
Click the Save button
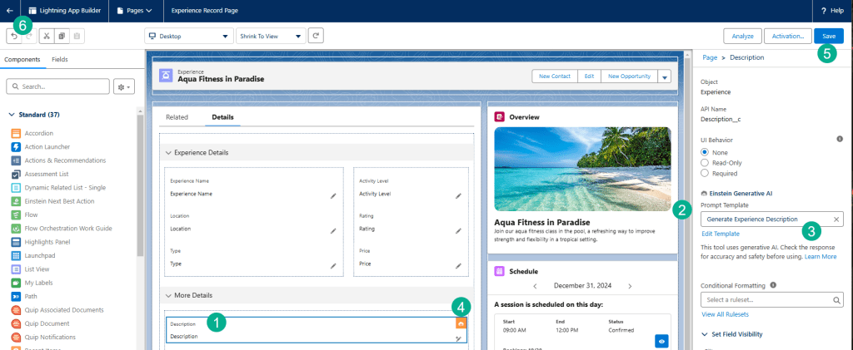828,37
